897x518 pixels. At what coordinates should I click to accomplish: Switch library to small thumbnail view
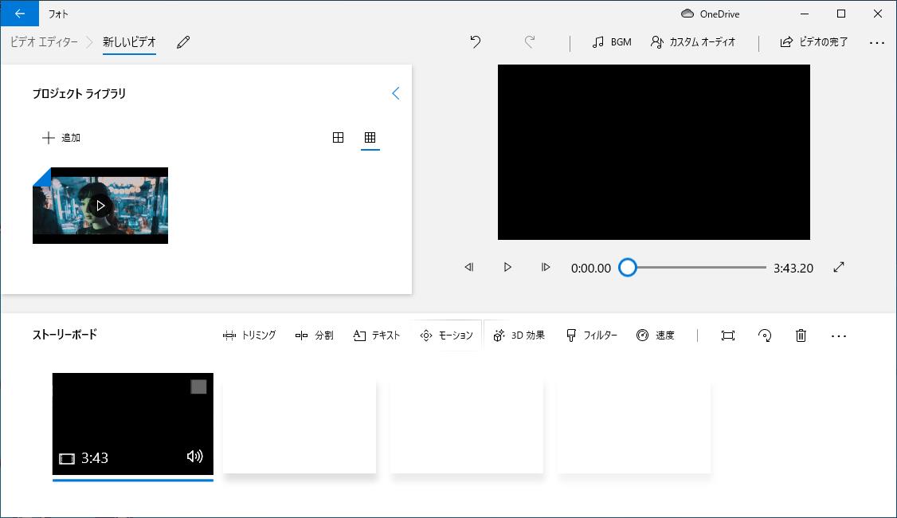point(370,137)
